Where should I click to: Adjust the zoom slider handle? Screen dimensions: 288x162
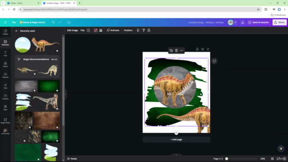pyautogui.click(x=227, y=159)
